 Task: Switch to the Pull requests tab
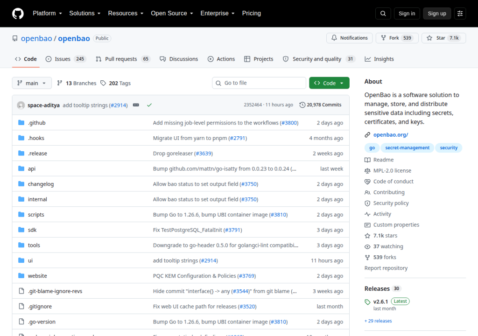point(123,59)
